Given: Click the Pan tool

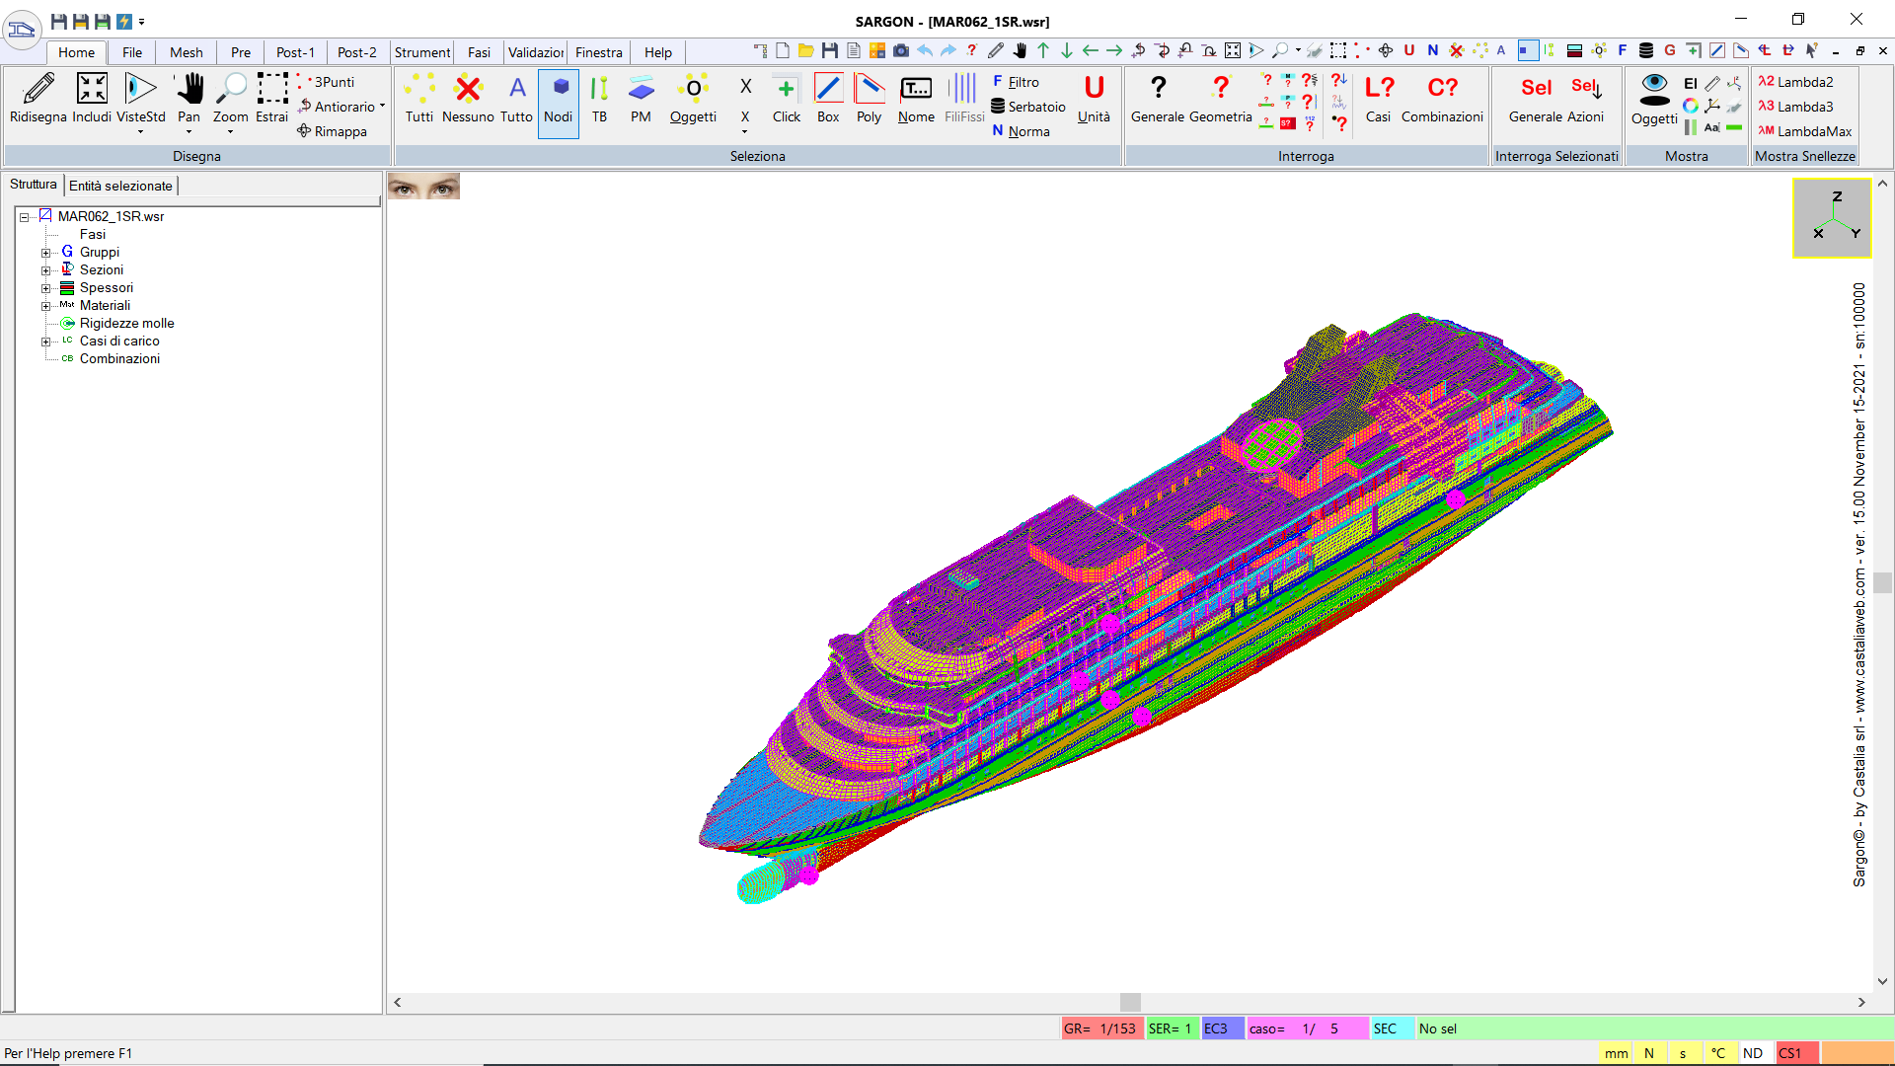Looking at the screenshot, I should point(189,98).
